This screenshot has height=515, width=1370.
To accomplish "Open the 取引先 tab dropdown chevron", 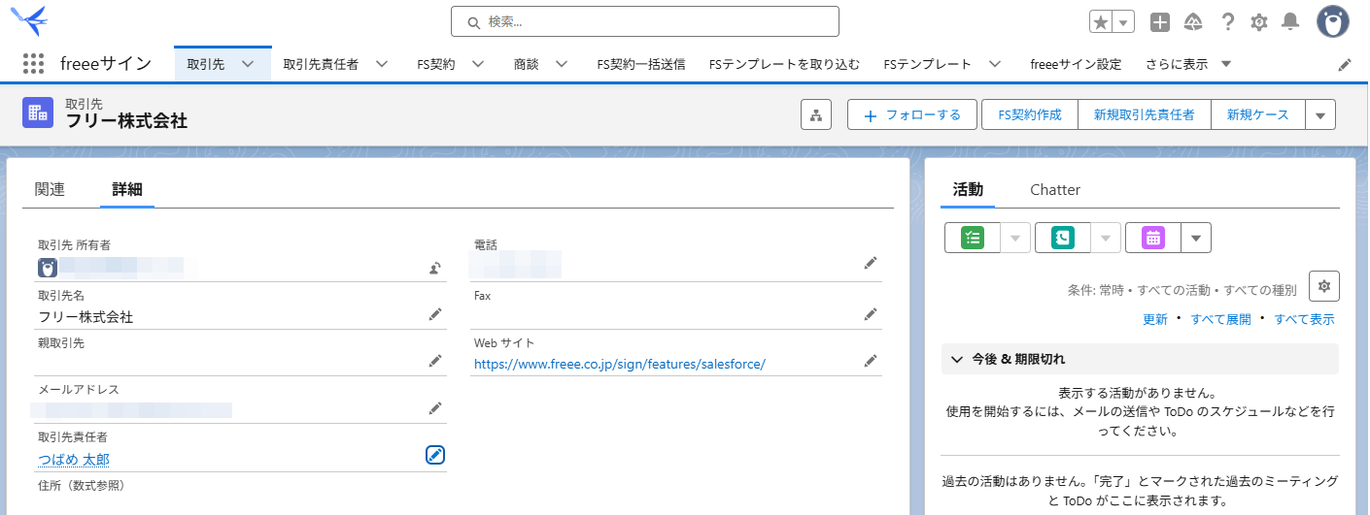I will click(248, 64).
